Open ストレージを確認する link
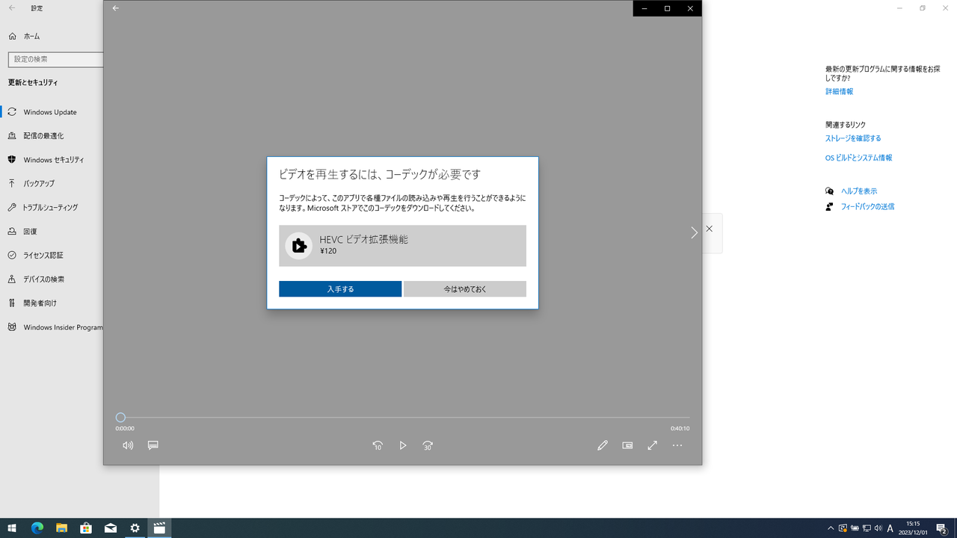 pyautogui.click(x=853, y=138)
